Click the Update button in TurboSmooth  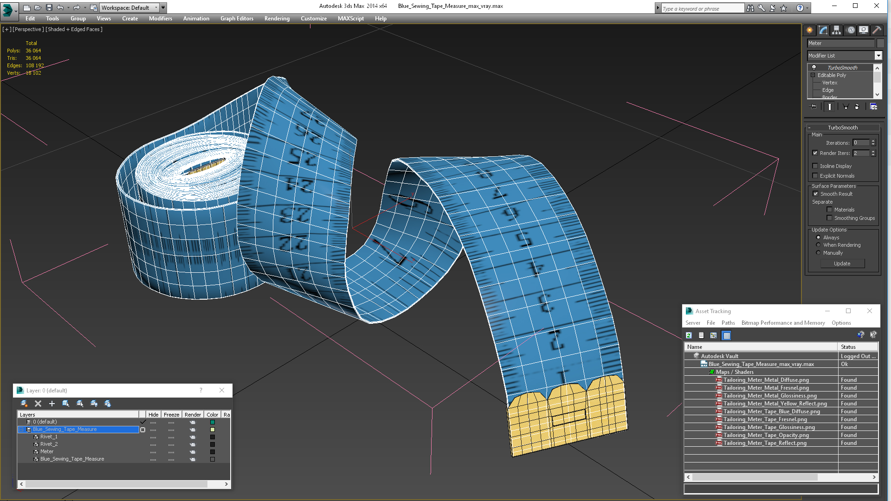tap(842, 263)
